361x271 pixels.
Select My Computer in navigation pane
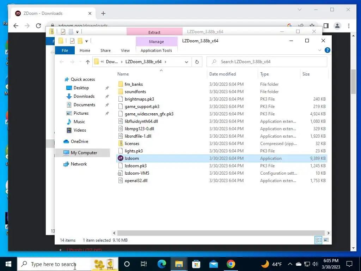point(82,153)
